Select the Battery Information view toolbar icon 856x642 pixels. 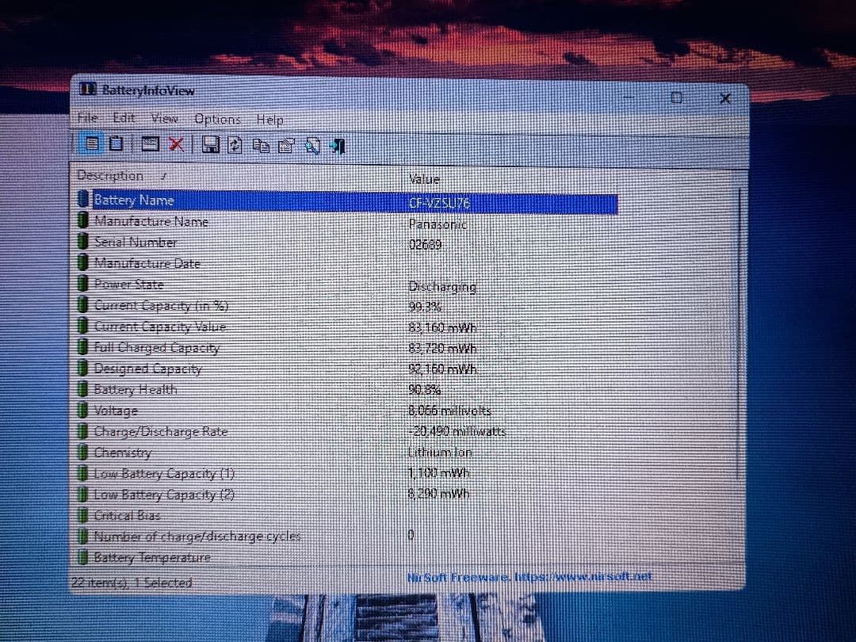pos(92,145)
